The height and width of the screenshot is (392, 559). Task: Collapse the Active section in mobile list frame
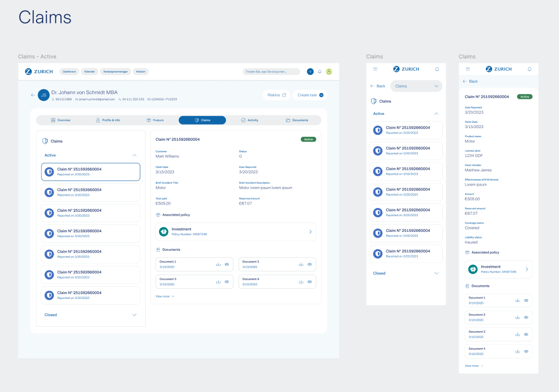pyautogui.click(x=436, y=113)
